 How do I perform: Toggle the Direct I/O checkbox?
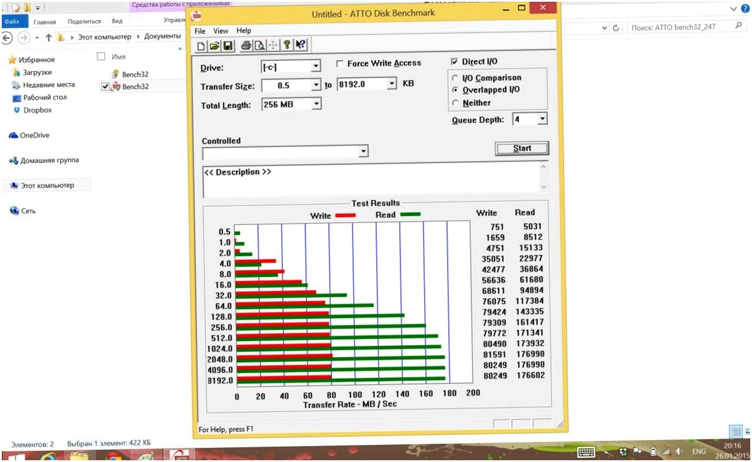(x=454, y=61)
